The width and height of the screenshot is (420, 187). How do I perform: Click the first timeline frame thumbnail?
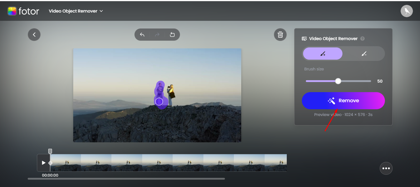pyautogui.click(x=66, y=163)
